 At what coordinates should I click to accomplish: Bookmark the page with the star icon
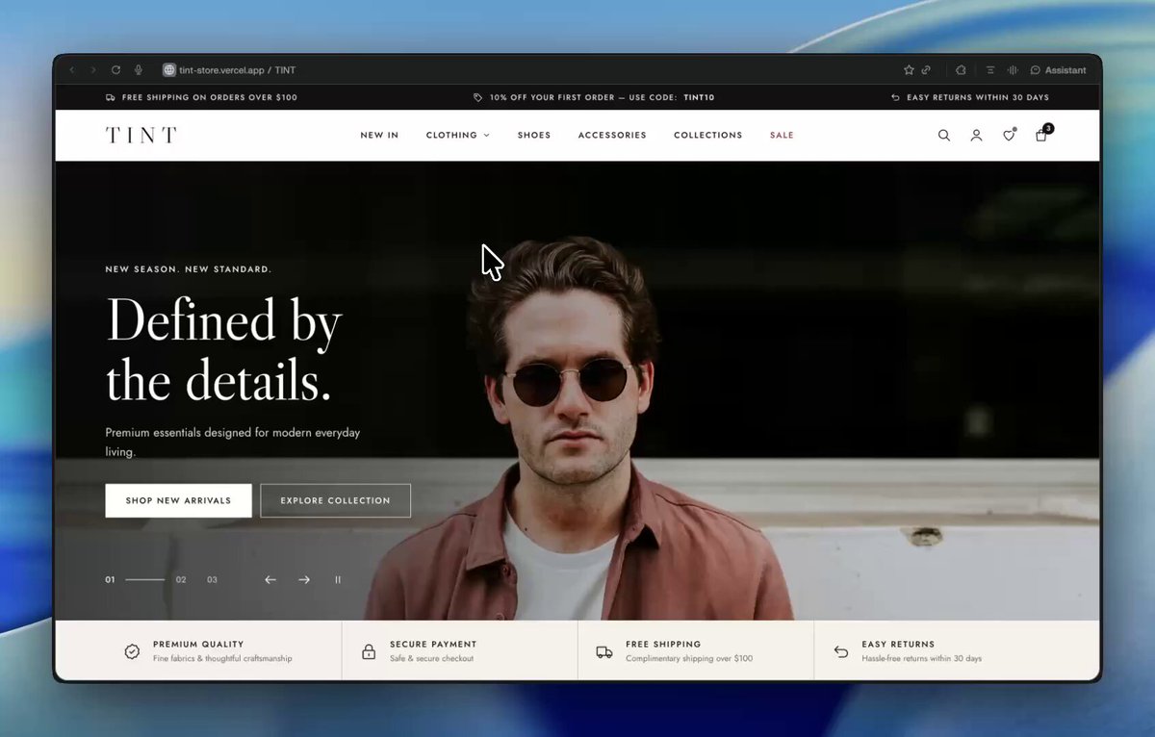[909, 70]
